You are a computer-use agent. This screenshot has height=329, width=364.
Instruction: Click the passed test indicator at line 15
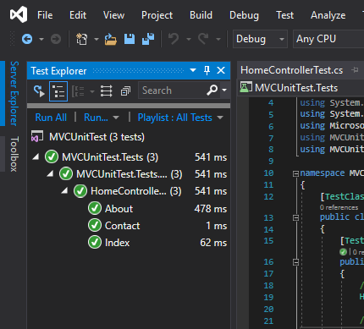pyautogui.click(x=343, y=252)
